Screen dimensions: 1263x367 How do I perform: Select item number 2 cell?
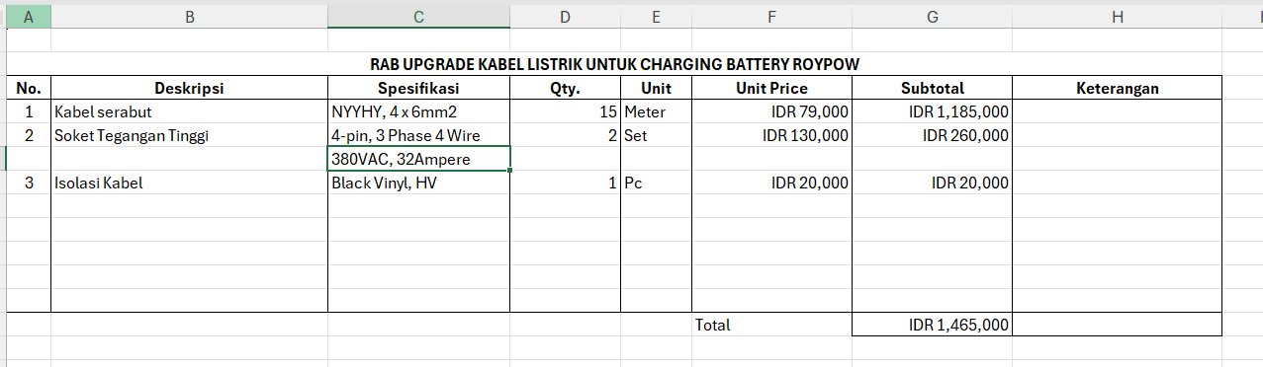click(28, 135)
